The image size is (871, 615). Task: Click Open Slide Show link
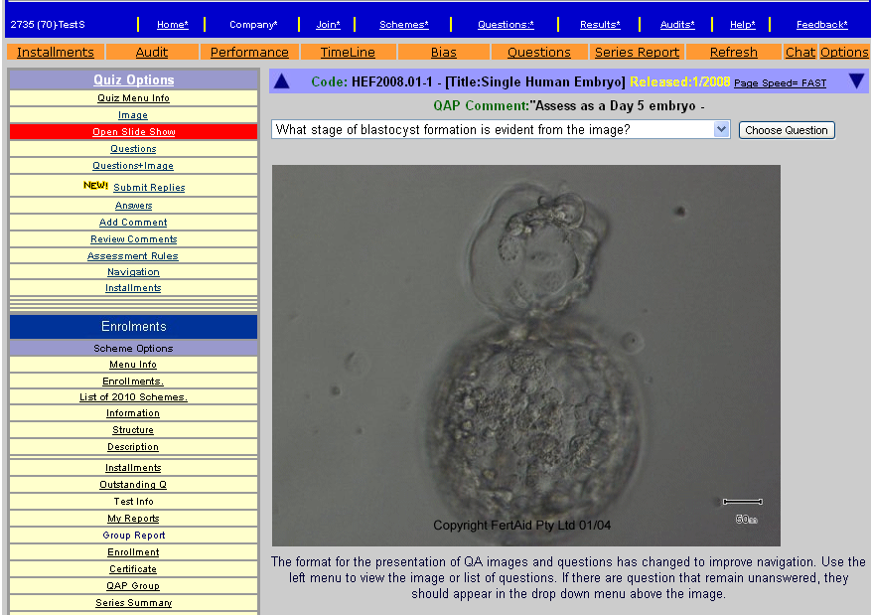pyautogui.click(x=133, y=132)
